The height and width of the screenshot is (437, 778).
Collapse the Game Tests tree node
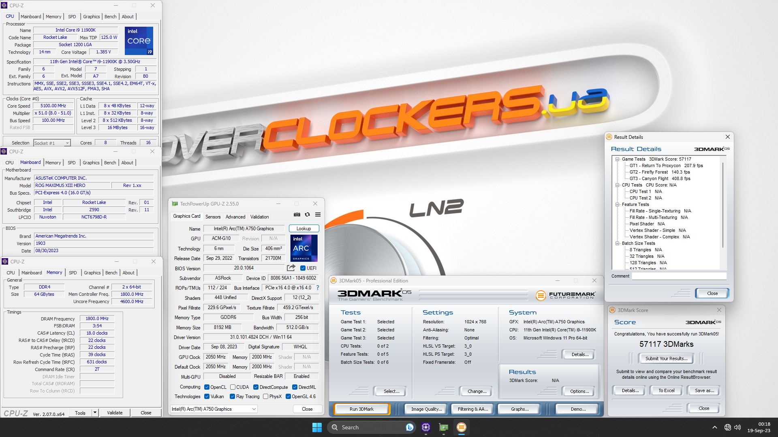coord(618,159)
